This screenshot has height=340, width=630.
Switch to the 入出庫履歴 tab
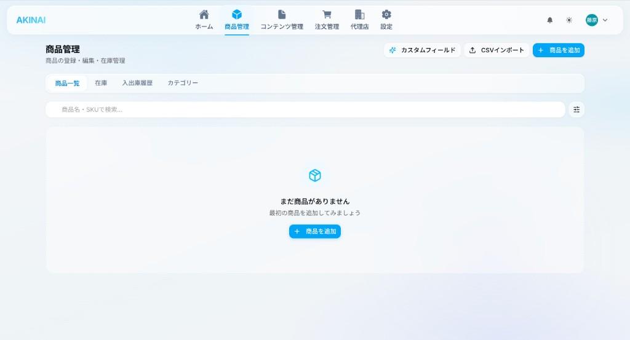click(x=137, y=83)
